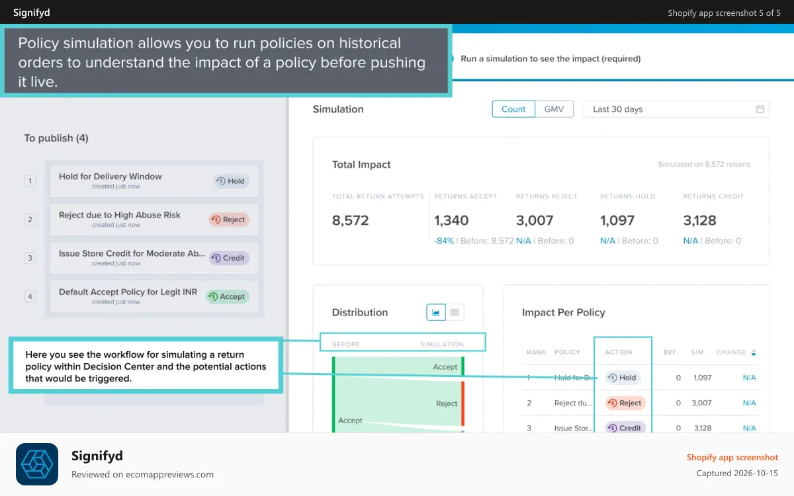This screenshot has width=794, height=496.
Task: Open Hold for Delivery Window policy card
Action: coord(154,181)
